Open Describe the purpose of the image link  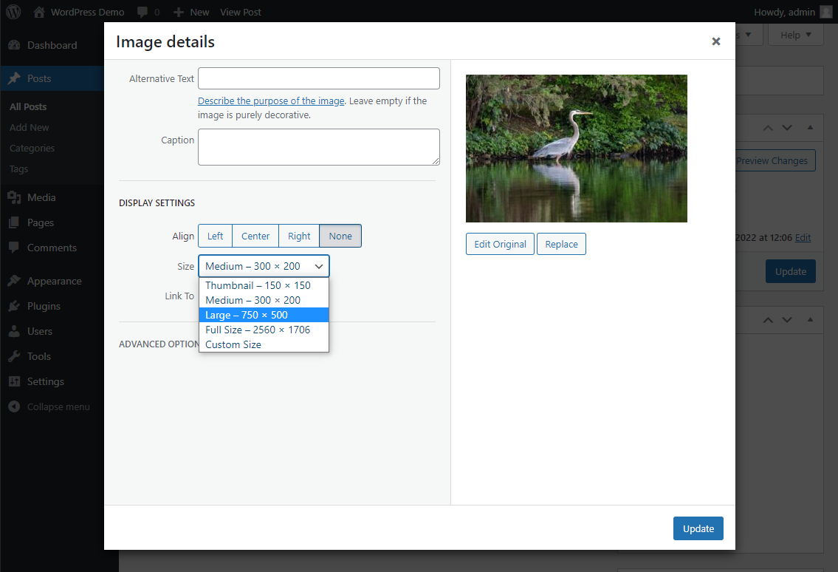pos(271,101)
